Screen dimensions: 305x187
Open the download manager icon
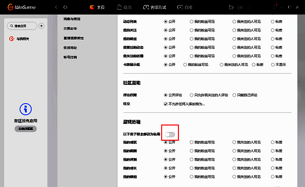pyautogui.click(x=240, y=7)
